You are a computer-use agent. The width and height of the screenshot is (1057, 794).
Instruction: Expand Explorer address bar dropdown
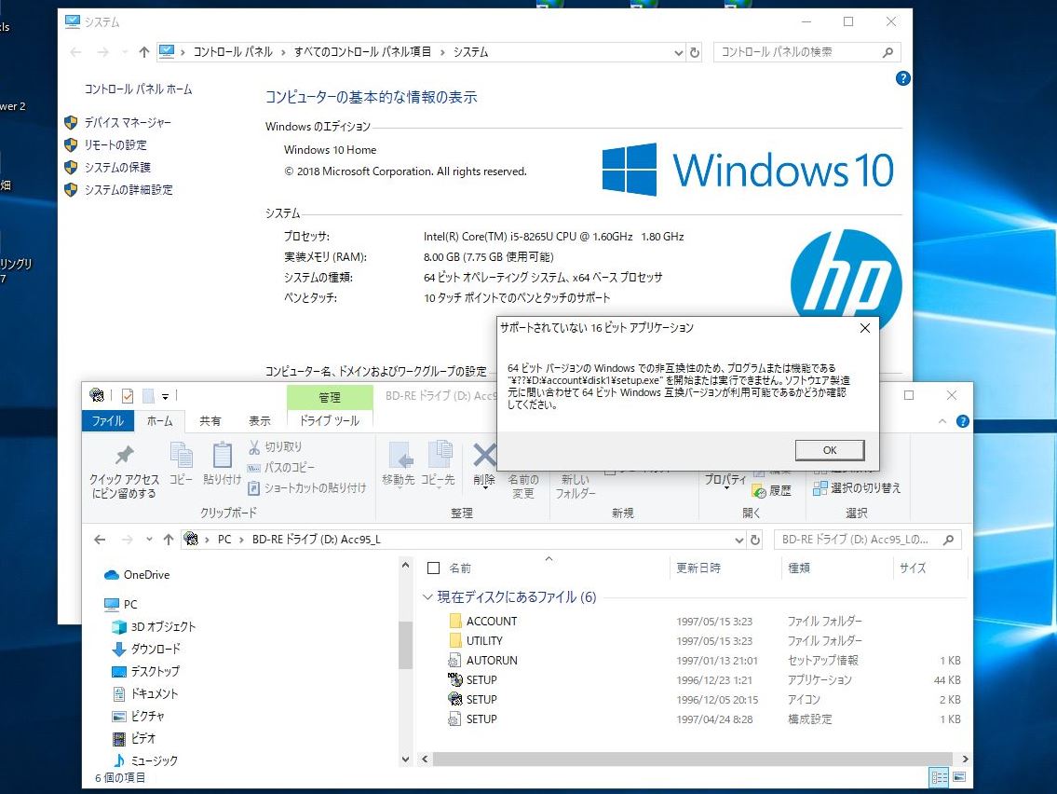click(739, 540)
